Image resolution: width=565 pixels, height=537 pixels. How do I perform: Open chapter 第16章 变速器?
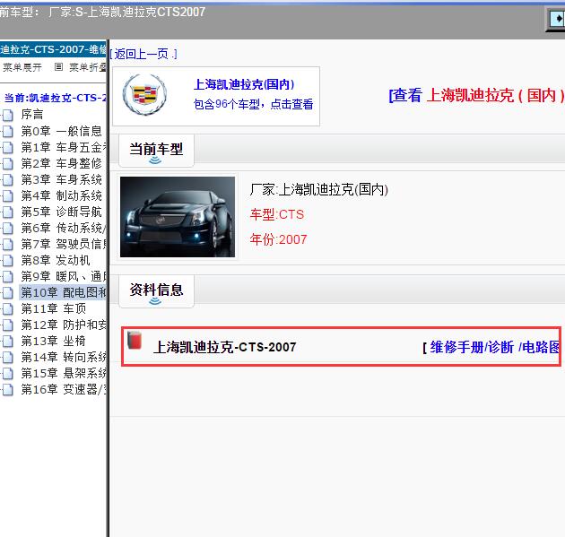coord(64,389)
